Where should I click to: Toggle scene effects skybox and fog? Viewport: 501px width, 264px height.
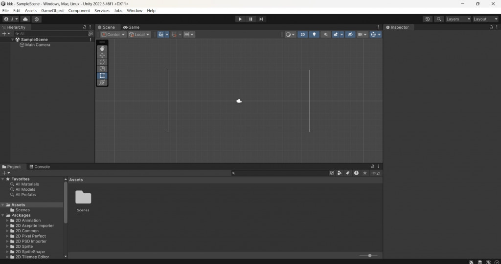point(336,35)
